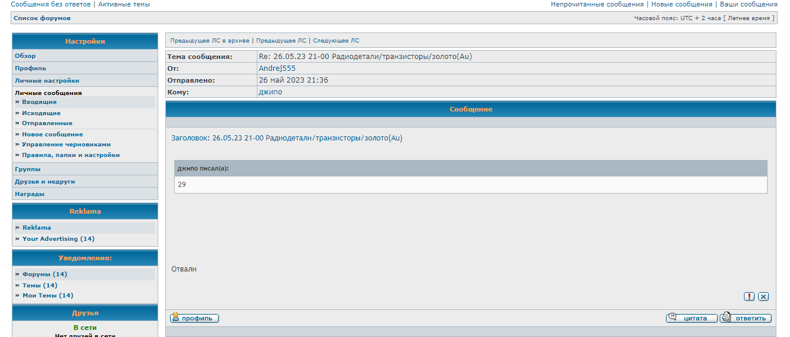Open active topics link
This screenshot has height=337, width=790.
pos(124,4)
